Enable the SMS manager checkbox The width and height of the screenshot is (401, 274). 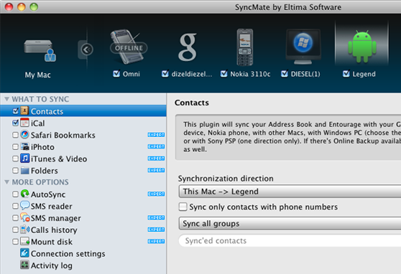pos(15,217)
